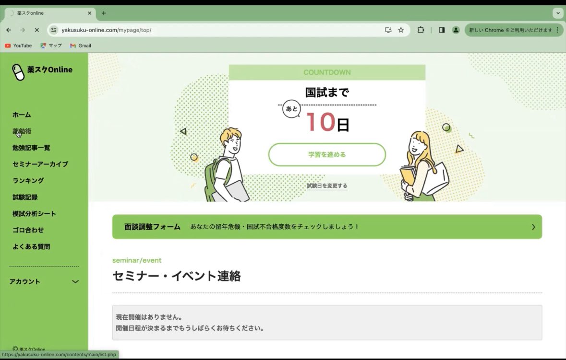Open 勉強記事一覧 in the sidebar
Viewport: 566px width, 360px height.
(31, 148)
